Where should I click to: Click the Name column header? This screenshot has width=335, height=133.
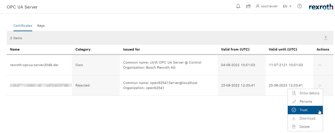[15, 49]
